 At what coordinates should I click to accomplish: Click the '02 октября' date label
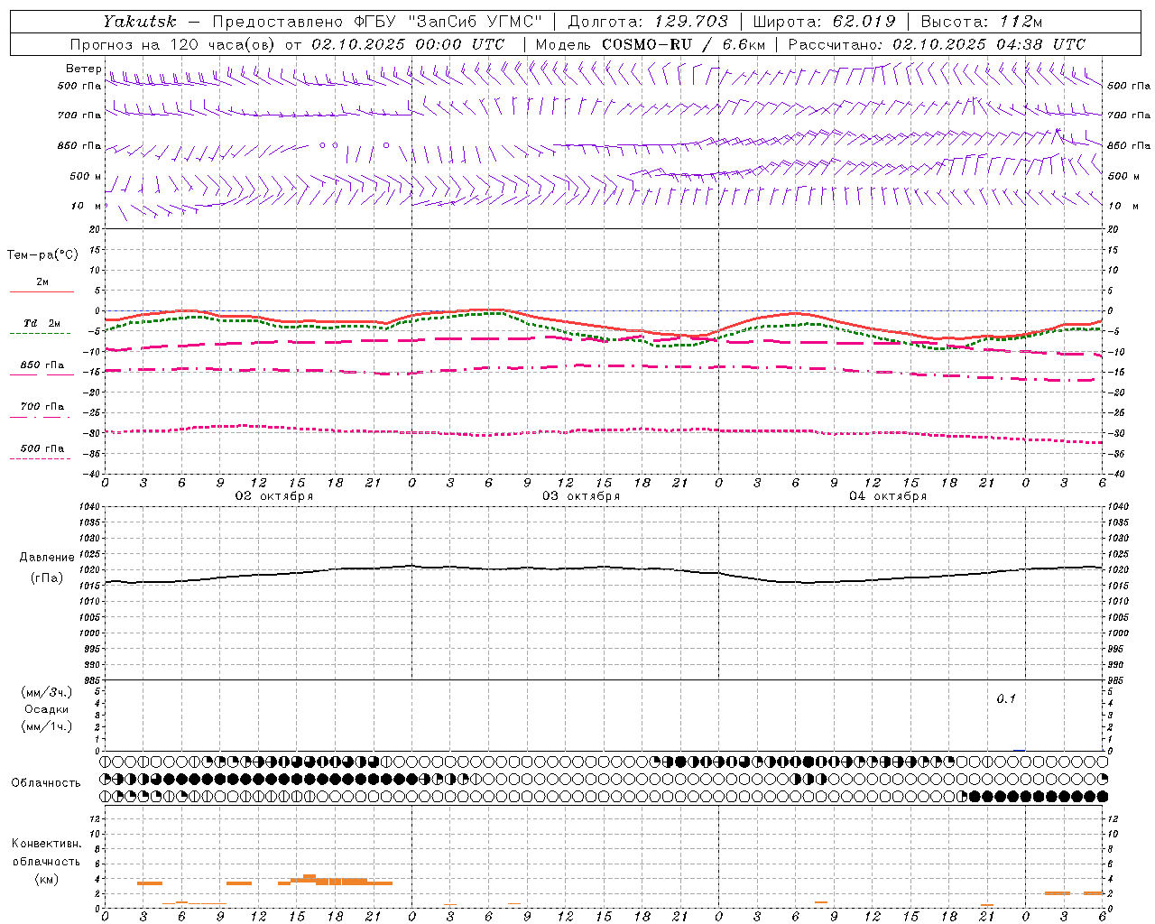tap(274, 496)
